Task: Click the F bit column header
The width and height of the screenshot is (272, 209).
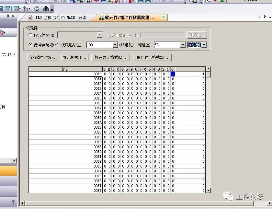Action: pos(105,69)
